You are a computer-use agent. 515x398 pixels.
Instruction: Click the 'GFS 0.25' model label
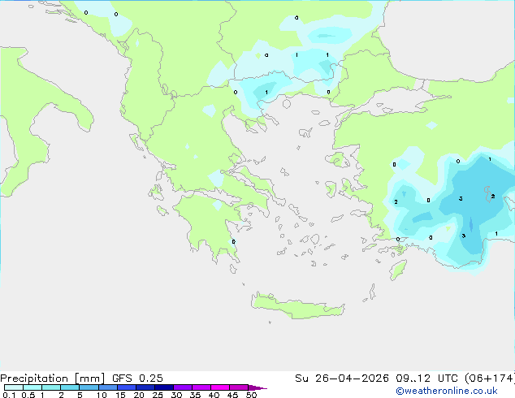coord(137,379)
